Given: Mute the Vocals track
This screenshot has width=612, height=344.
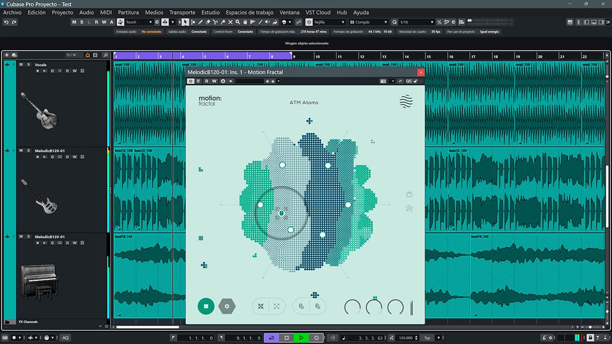Looking at the screenshot, I should point(21,65).
